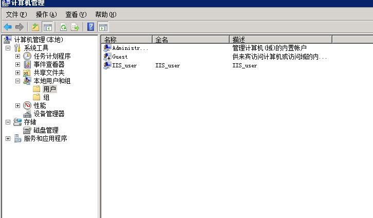The image size is (373, 218).
Task: Toggle the show/hide action pane icon
Action: pyautogui.click(x=103, y=27)
